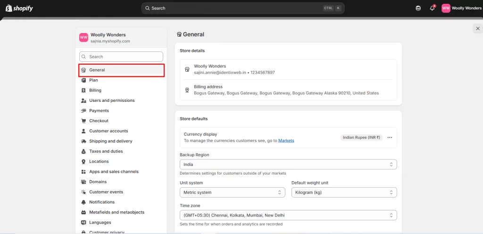
Task: Open the Unit system dropdown
Action: (232, 192)
